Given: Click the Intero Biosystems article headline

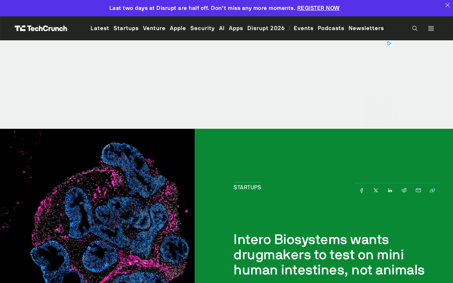Looking at the screenshot, I should pos(329,255).
